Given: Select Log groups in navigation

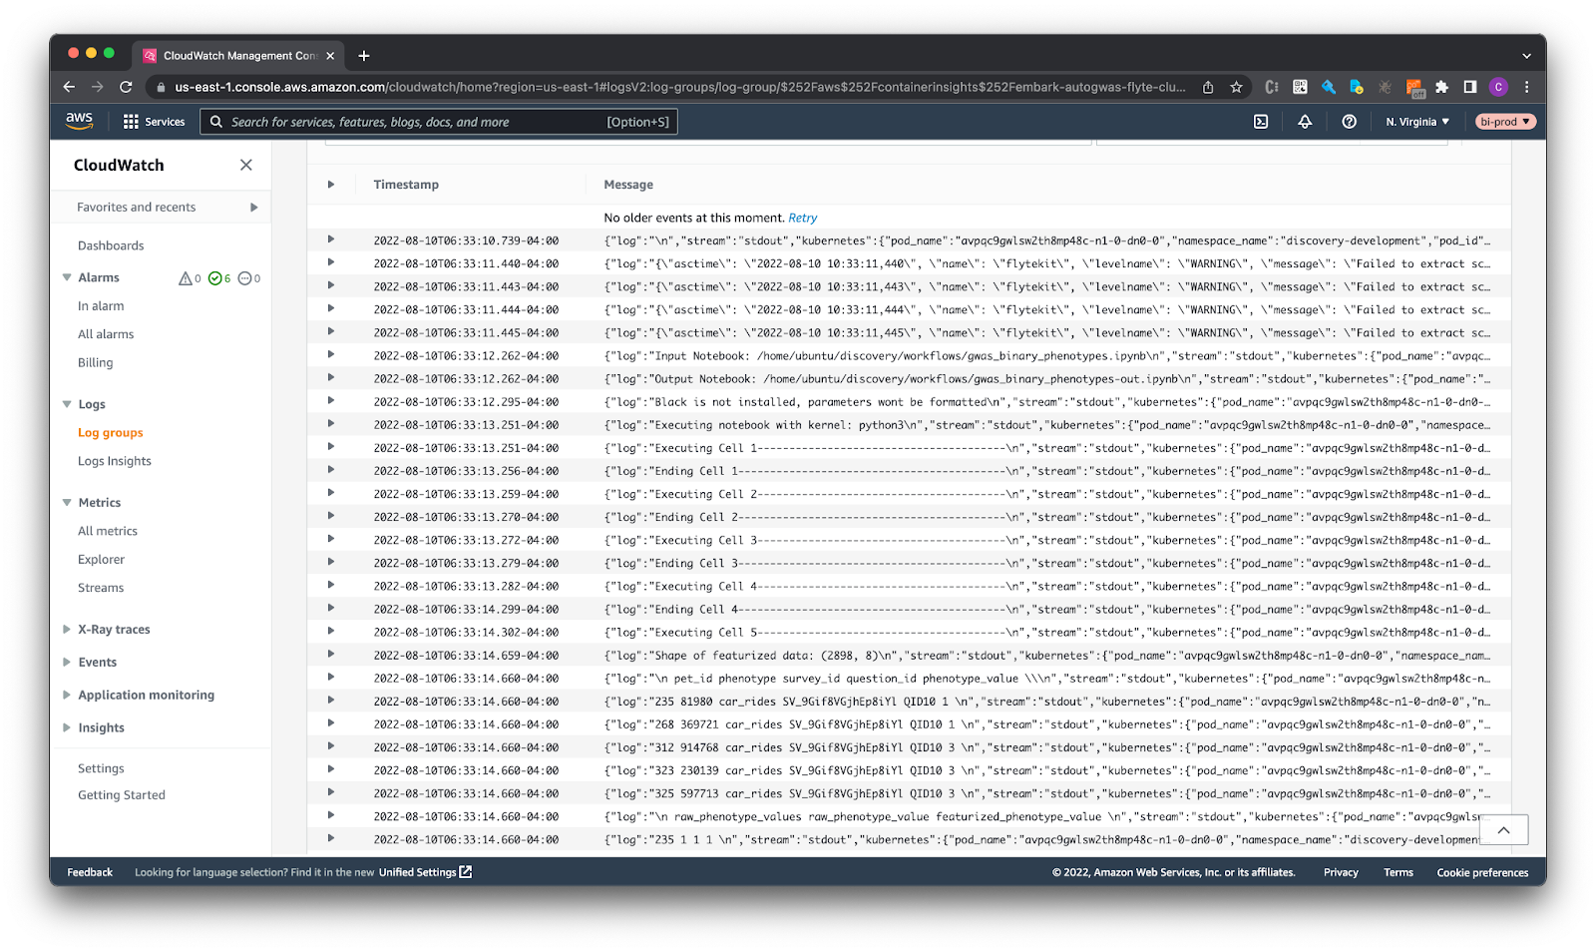Looking at the screenshot, I should click(111, 433).
